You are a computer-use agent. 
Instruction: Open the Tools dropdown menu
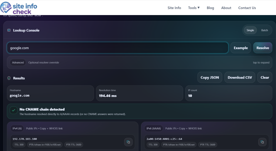pos(194,8)
